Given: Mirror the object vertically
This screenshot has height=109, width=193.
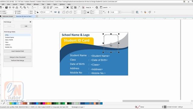Looking at the screenshot, I should (x=59, y=12).
